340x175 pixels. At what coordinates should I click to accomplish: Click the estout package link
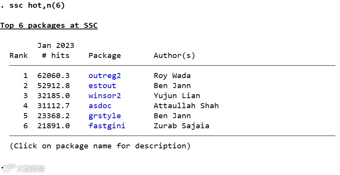point(102,86)
